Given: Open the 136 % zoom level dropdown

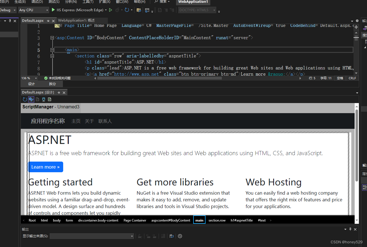Looking at the screenshot, I should tap(29, 78).
